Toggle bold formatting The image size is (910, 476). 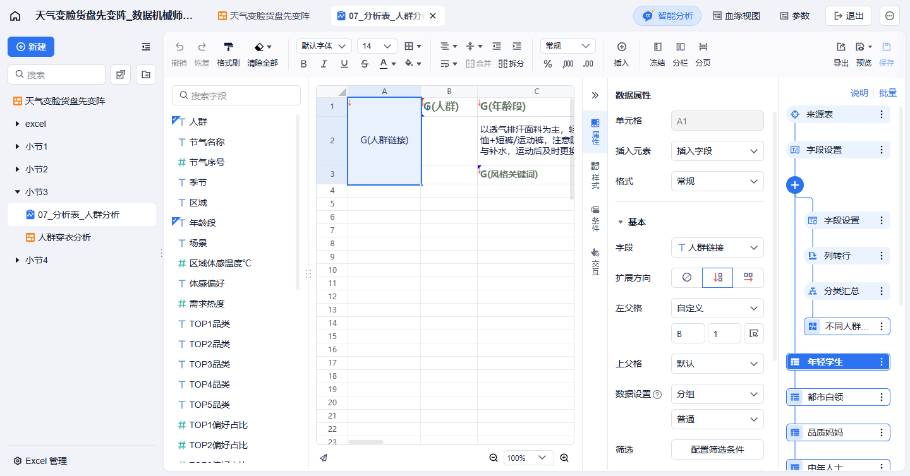click(304, 64)
